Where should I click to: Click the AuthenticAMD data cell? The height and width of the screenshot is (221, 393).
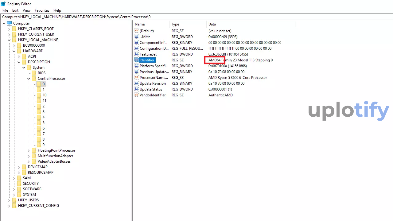(220, 95)
